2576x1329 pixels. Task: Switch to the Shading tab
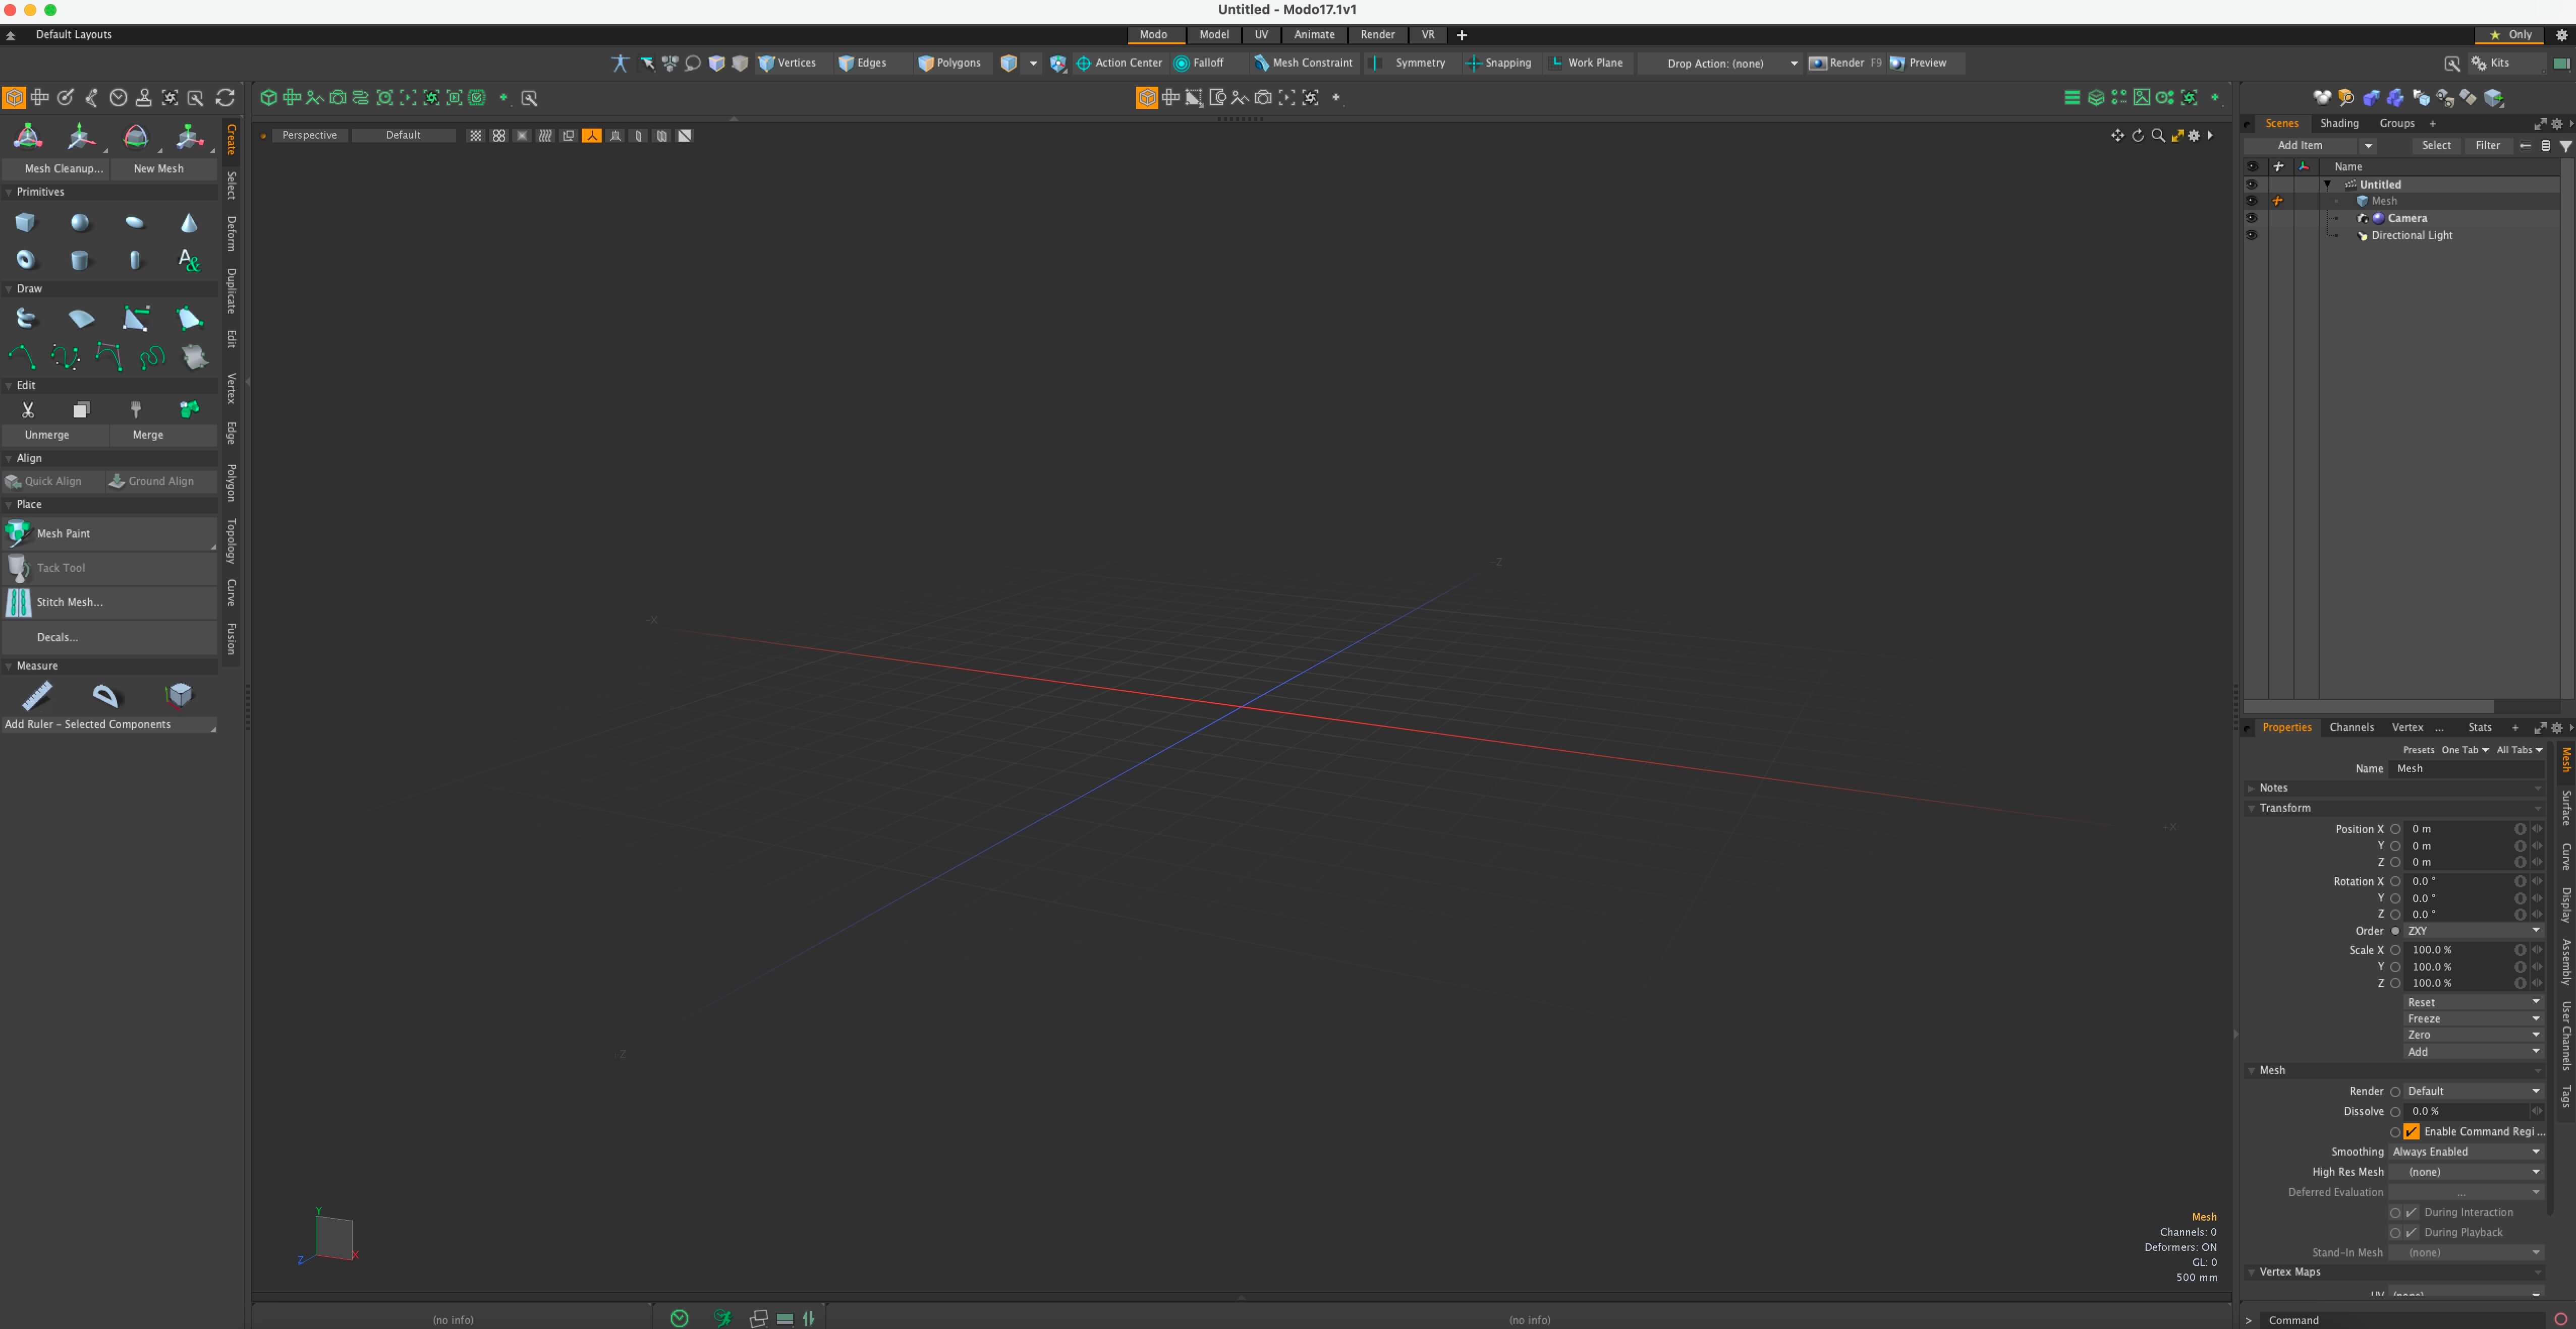tap(2339, 123)
